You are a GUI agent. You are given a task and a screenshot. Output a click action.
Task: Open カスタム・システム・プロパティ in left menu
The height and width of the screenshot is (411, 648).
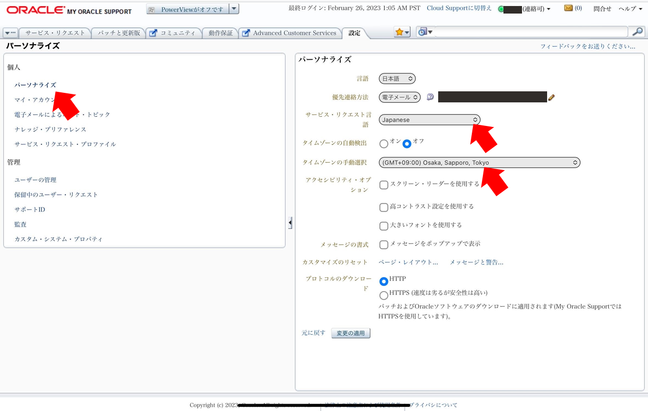[58, 239]
